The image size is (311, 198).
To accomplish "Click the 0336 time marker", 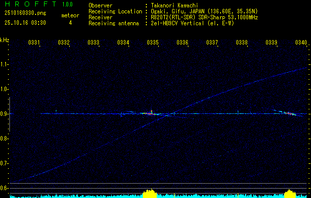I will coord(182,42).
